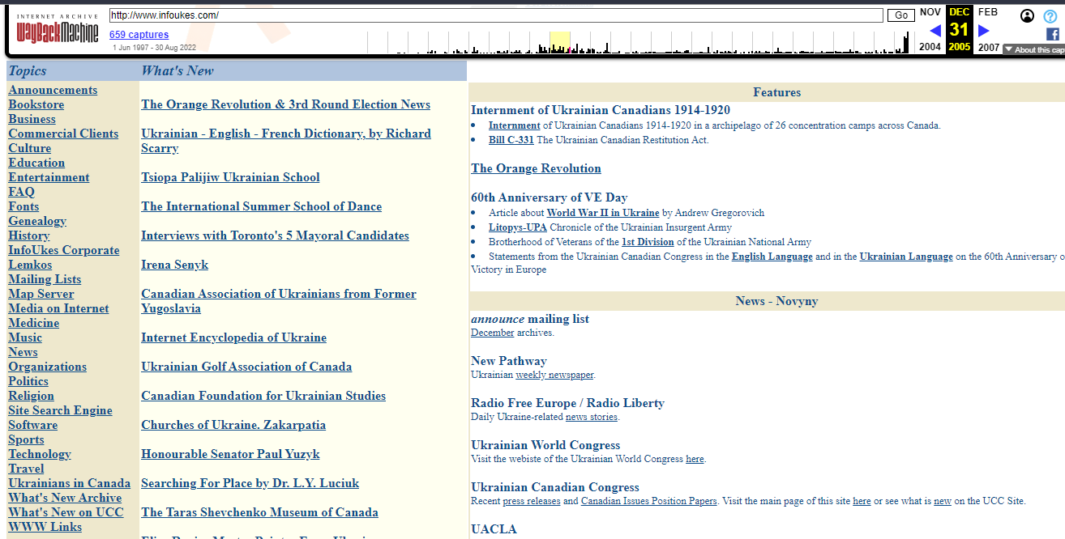Screen dimensions: 1065x539
Task: Open History topic link
Action: click(x=29, y=236)
